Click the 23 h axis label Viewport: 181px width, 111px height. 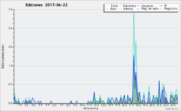coord(173,105)
